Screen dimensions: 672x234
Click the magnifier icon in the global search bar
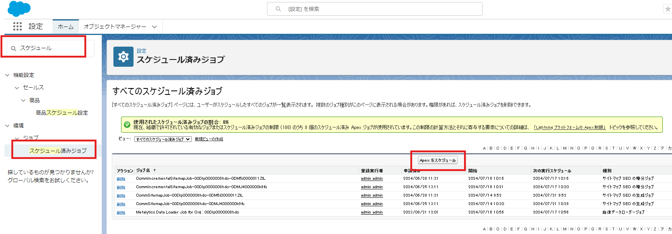(278, 9)
